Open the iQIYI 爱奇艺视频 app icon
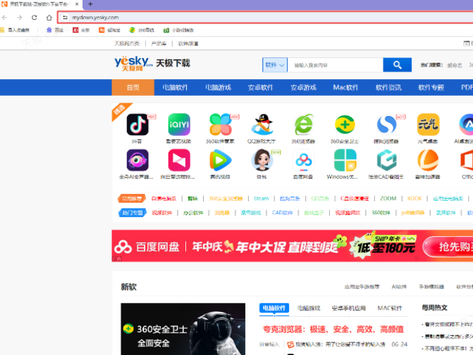The height and width of the screenshot is (355, 473). click(179, 124)
